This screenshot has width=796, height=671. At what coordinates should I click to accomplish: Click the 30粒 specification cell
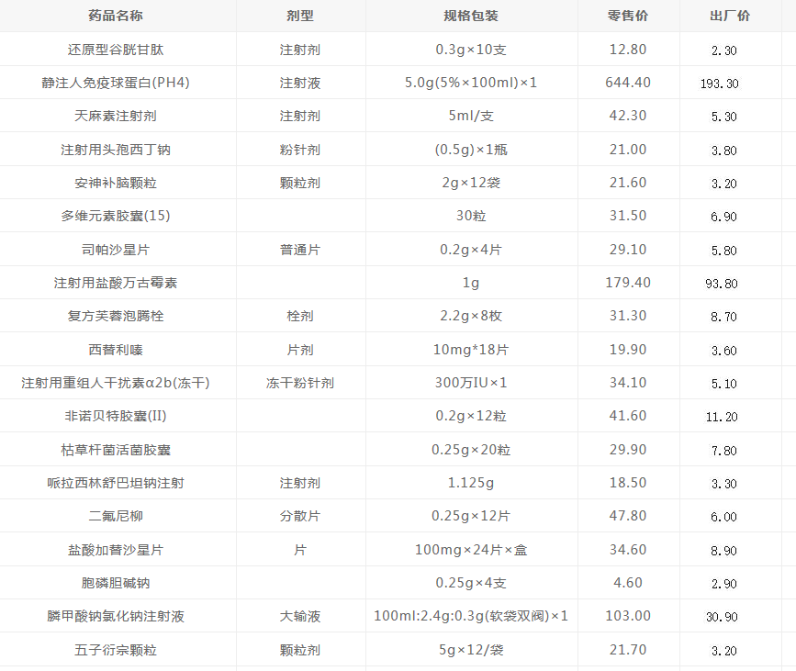click(x=471, y=216)
